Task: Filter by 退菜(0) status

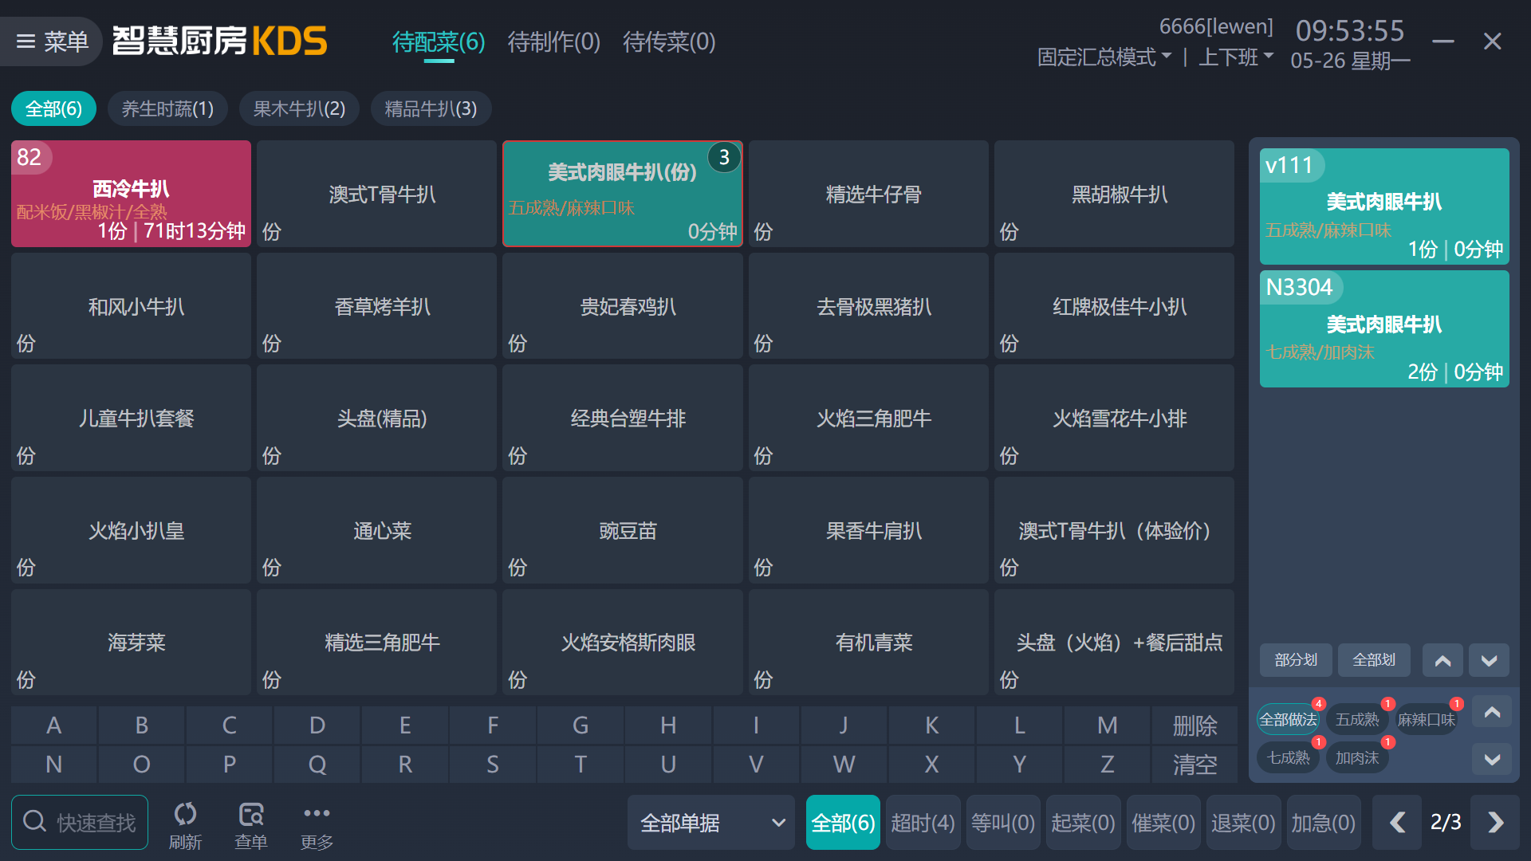Action: point(1243,822)
